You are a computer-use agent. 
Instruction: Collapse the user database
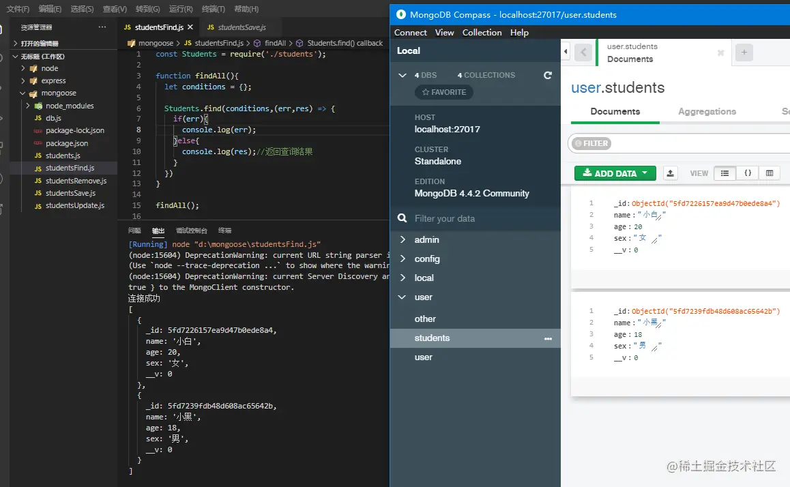402,297
